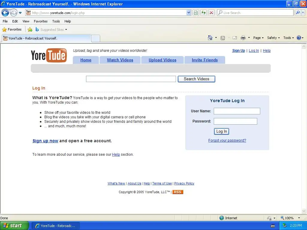307x230 pixels.
Task: Open the File menu
Action: click(x=5, y=21)
